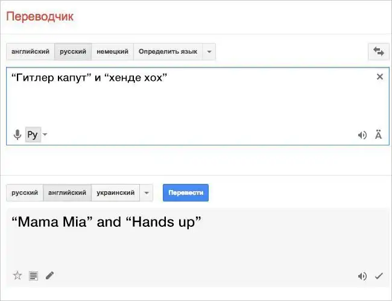The image size is (392, 301).
Task: Select украинский as the target language
Action: pos(115,193)
